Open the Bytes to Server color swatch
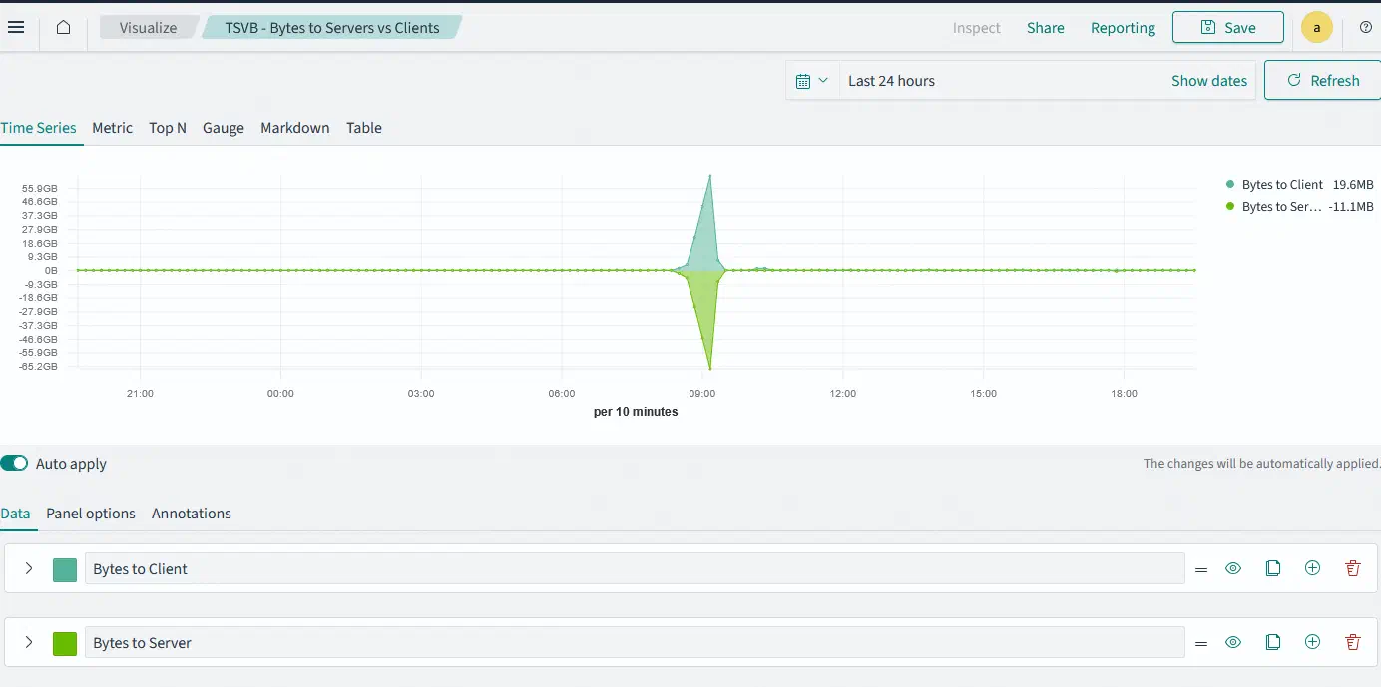This screenshot has height=687, width=1381. [65, 643]
